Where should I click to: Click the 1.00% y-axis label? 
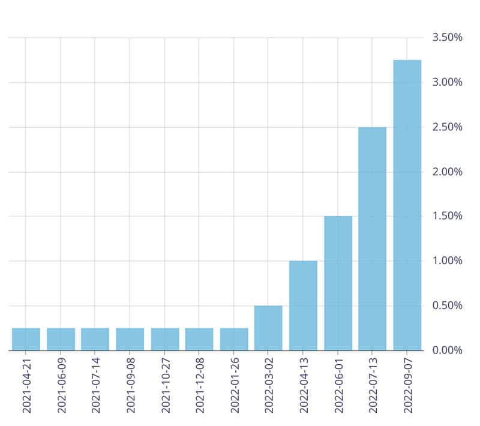pyautogui.click(x=447, y=261)
